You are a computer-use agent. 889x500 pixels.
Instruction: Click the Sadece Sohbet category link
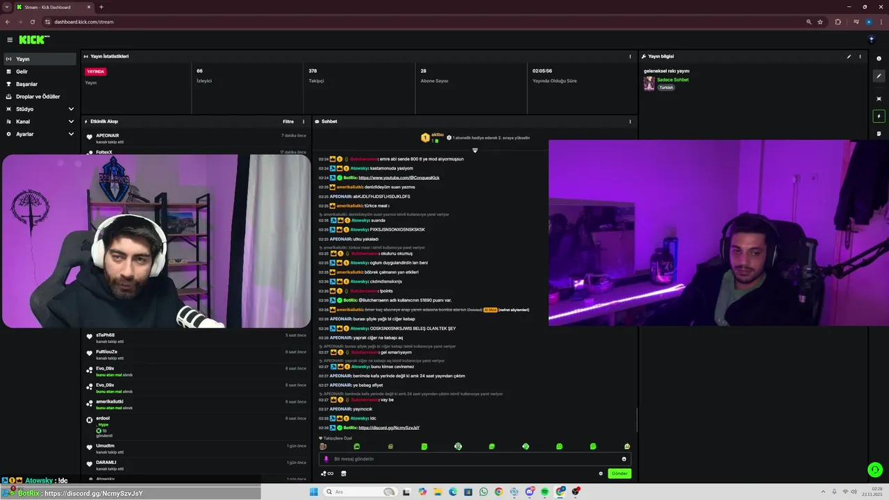pyautogui.click(x=673, y=80)
